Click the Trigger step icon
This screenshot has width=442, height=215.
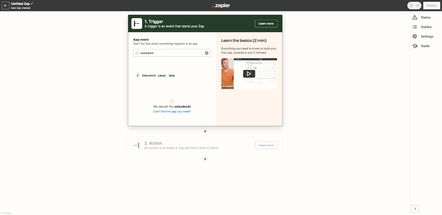(x=137, y=24)
